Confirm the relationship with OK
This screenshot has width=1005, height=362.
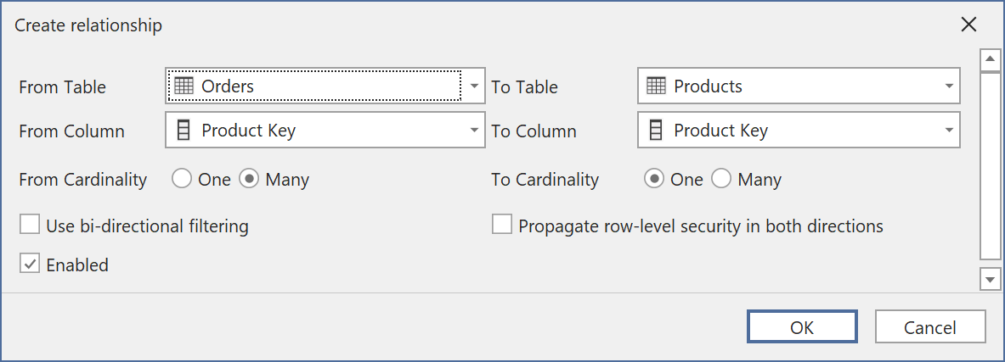click(x=802, y=327)
